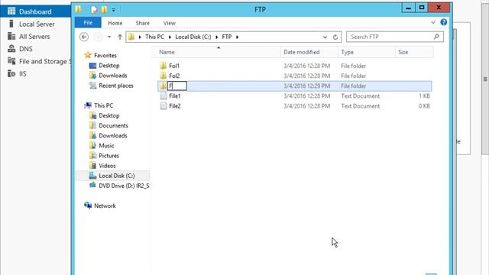Click the Back navigation arrow

click(x=84, y=37)
